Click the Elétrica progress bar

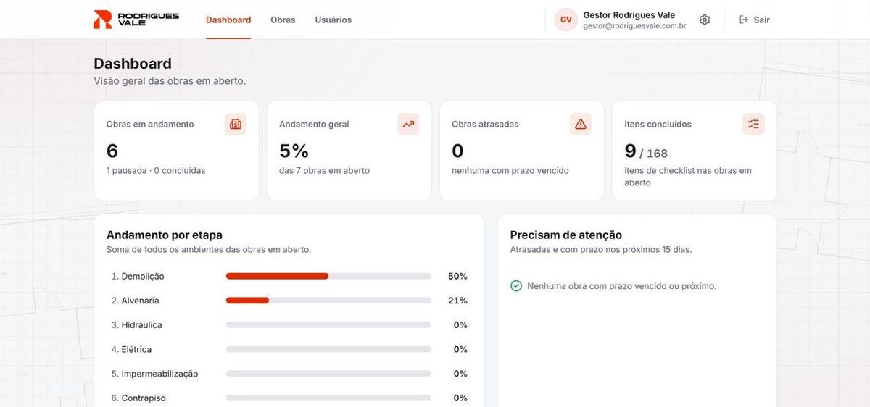(x=328, y=349)
